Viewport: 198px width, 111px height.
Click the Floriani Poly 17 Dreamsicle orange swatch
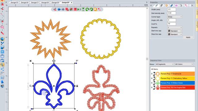point(177,74)
